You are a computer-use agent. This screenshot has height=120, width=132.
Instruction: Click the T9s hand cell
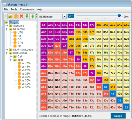click(78, 52)
